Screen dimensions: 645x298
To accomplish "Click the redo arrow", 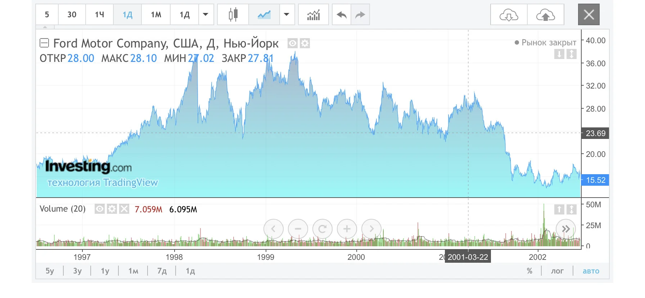I will tap(360, 15).
